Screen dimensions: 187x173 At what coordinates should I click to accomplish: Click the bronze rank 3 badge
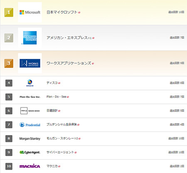click(9, 63)
